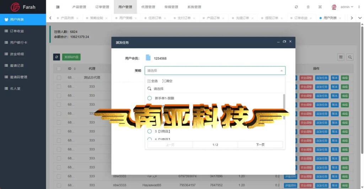Click 账本 in the Hayaawad85 row

tap(334, 185)
